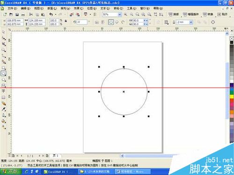Choose the Pie shape type button
Image resolution: width=234 pixels, height=175 pixels.
(x=117, y=22)
